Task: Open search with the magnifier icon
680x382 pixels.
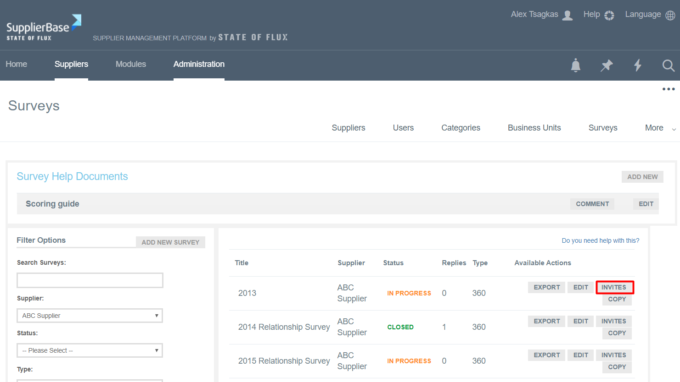Action: [x=668, y=65]
